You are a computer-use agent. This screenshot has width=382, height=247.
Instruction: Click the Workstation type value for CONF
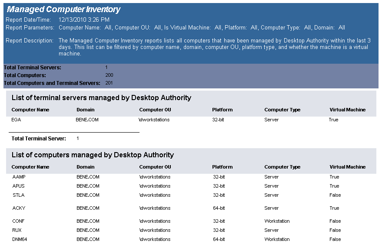277,221
